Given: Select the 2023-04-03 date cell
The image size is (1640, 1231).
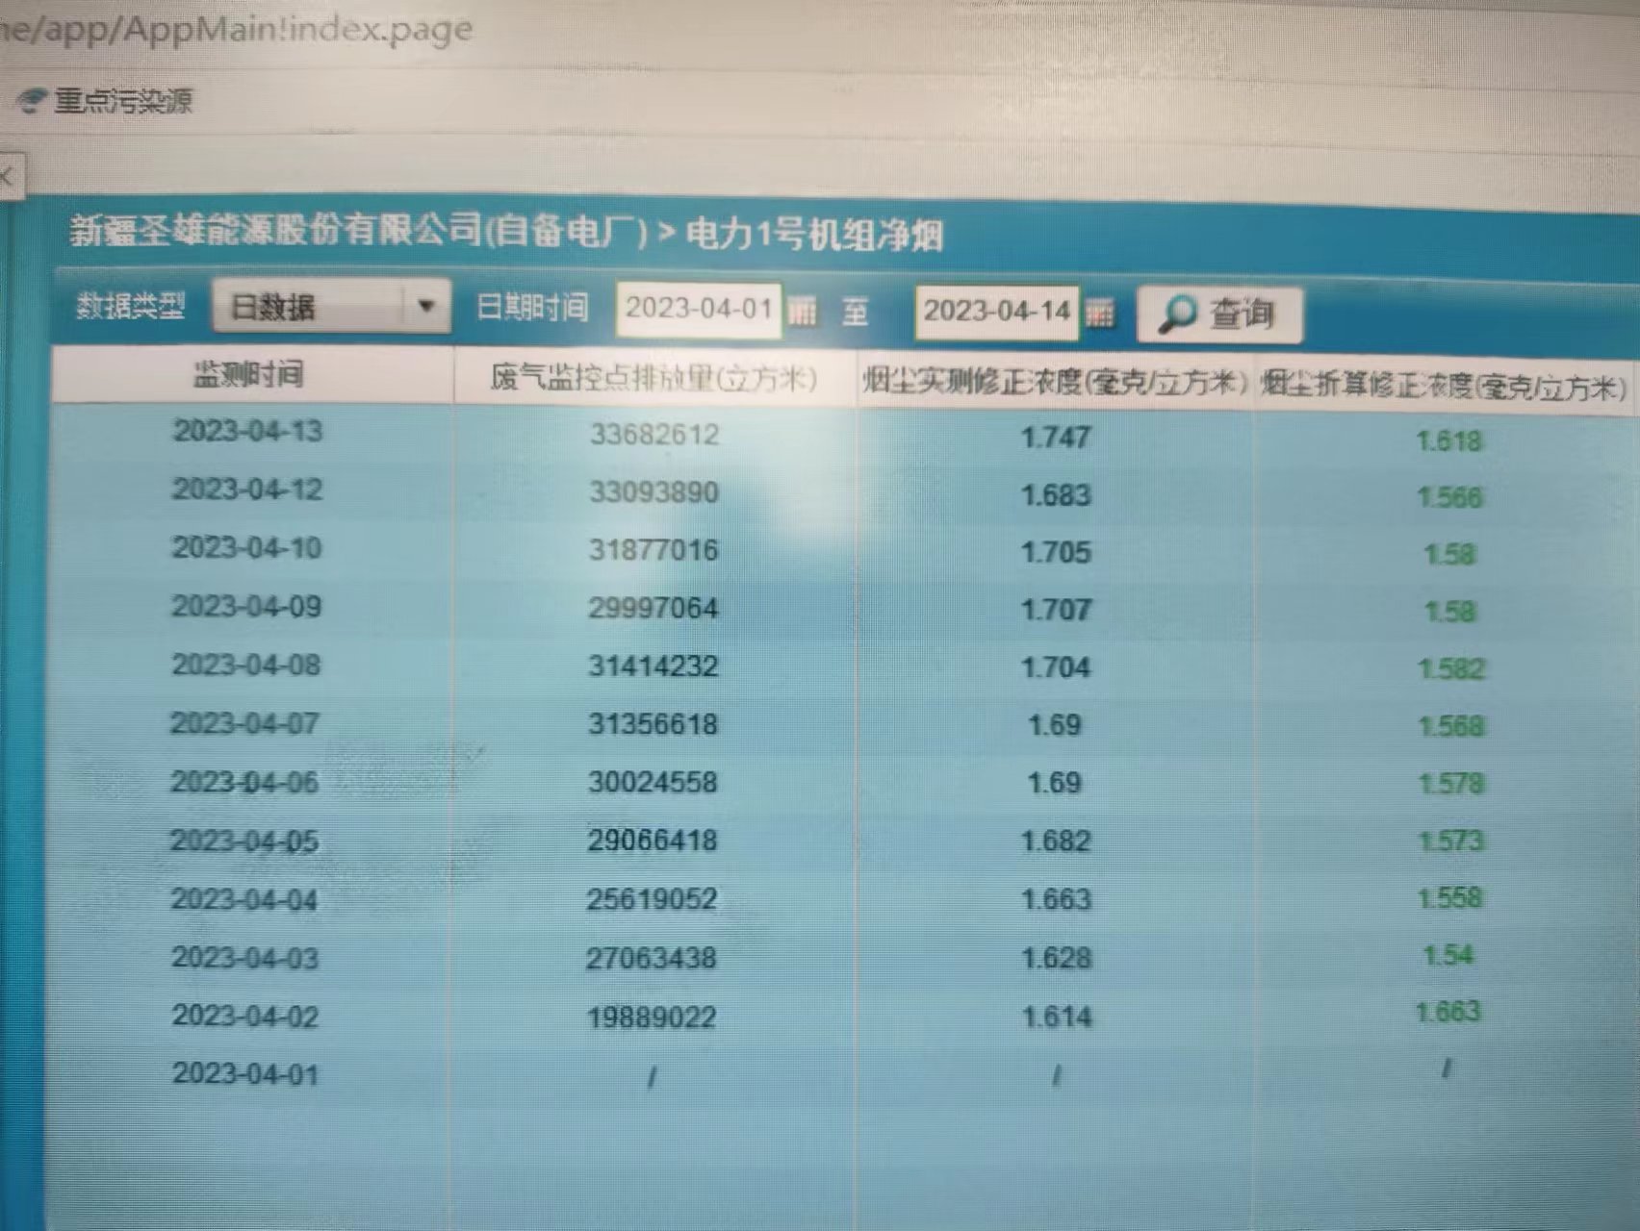Looking at the screenshot, I should tap(244, 958).
